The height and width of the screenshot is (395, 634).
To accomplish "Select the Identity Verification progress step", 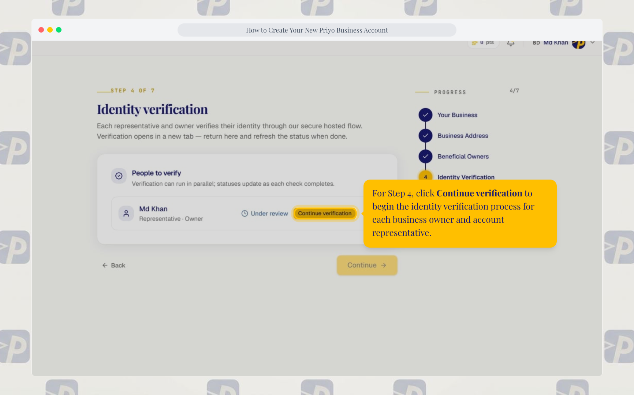I will point(466,177).
